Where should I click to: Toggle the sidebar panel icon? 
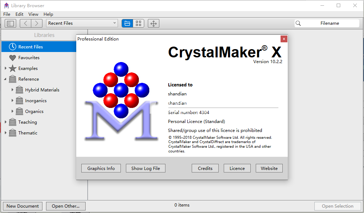tap(10, 23)
